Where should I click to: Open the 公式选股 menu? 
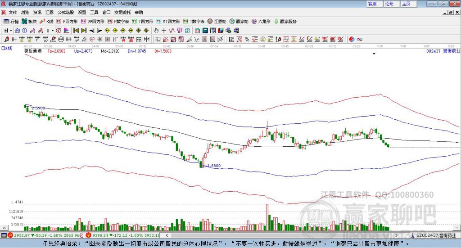pos(66,12)
